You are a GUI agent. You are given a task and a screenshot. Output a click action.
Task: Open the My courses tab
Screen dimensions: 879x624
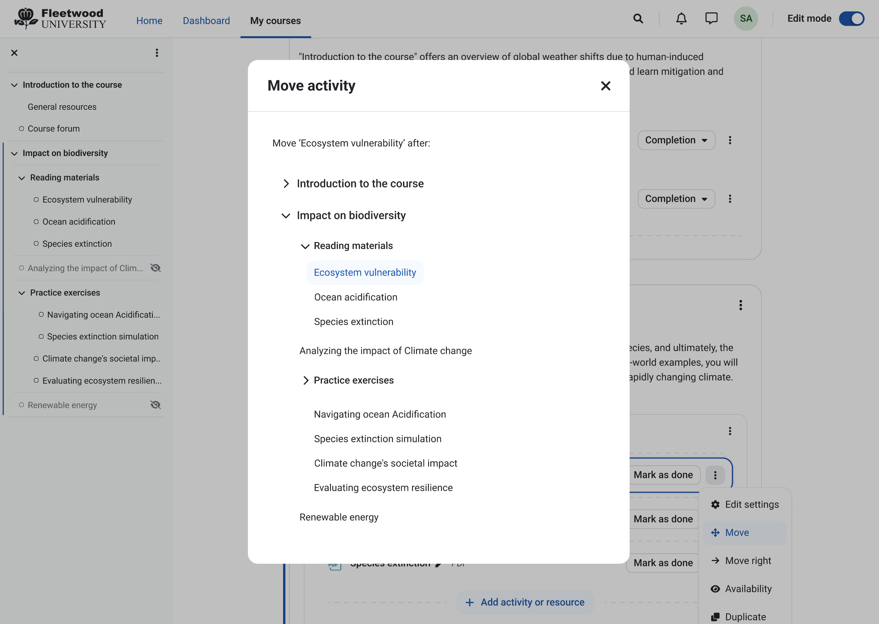point(275,21)
